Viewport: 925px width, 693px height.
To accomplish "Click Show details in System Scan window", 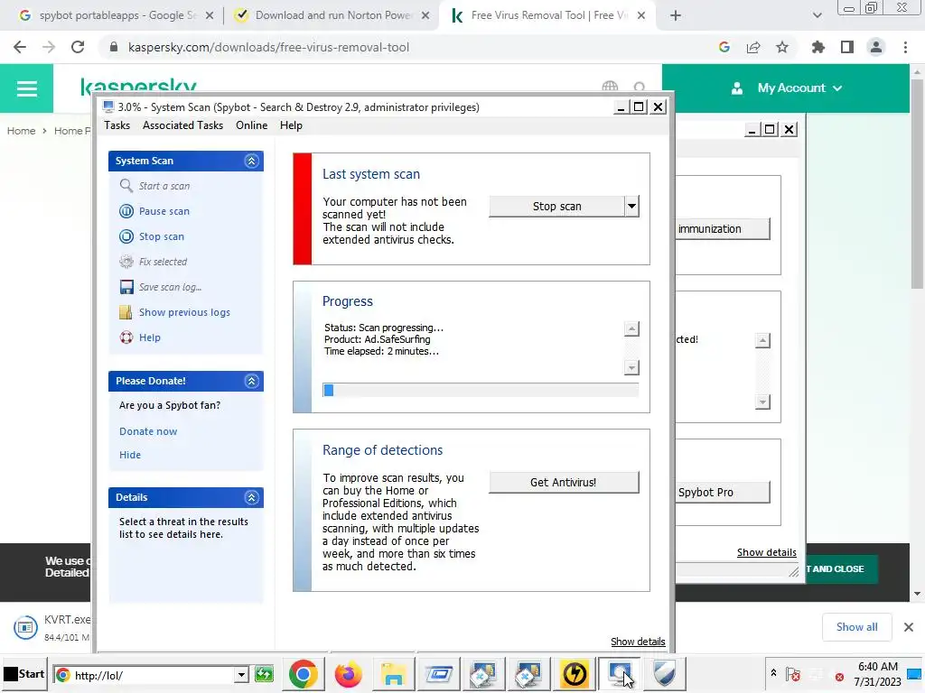I will [638, 642].
